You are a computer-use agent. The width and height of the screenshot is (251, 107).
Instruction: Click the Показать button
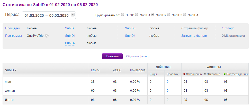[112, 56]
